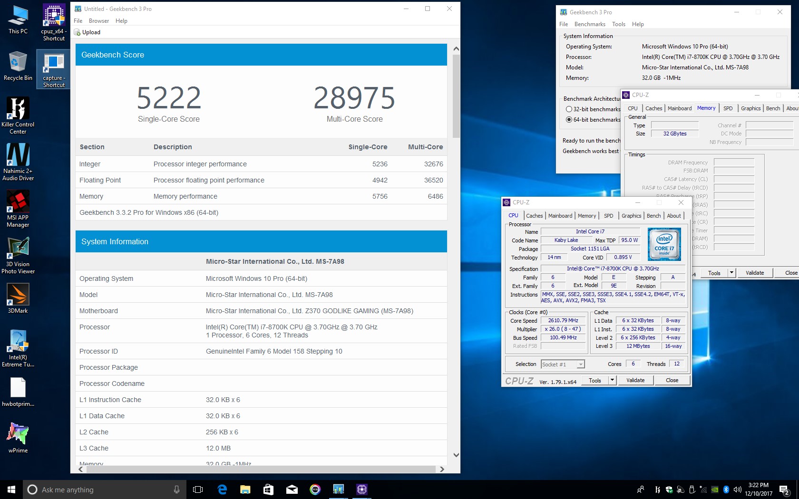Open Nahimic 2+ Audio Driver icon
Viewport: 799px width, 499px height.
click(x=18, y=162)
